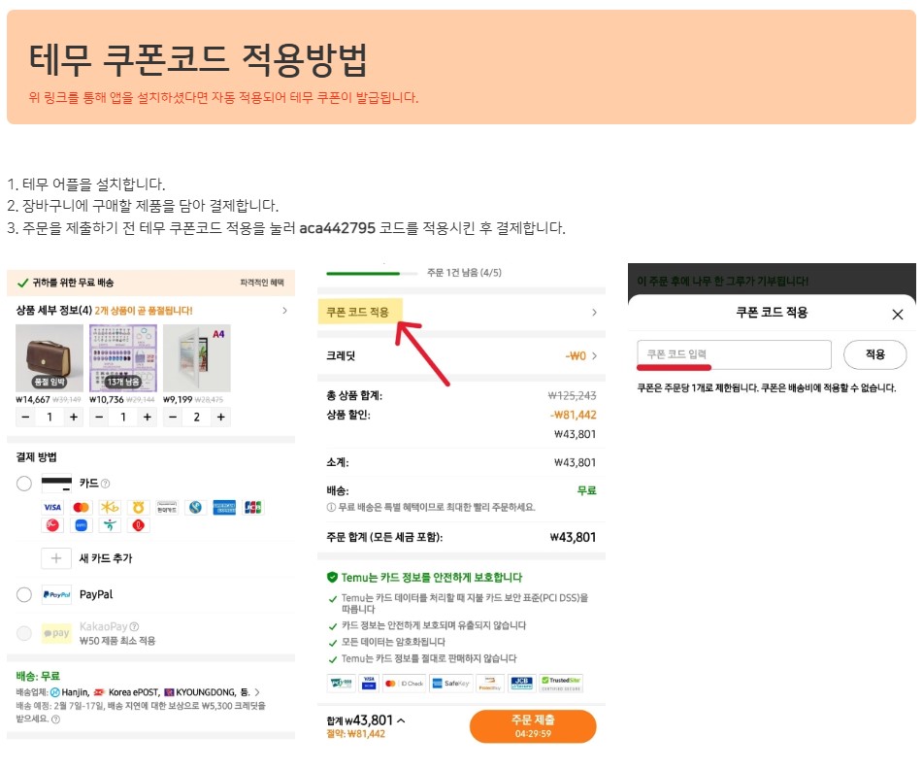Image resolution: width=923 pixels, height=770 pixels.
Task: Click the 파격적인 혜택 link
Action: pyautogui.click(x=262, y=283)
